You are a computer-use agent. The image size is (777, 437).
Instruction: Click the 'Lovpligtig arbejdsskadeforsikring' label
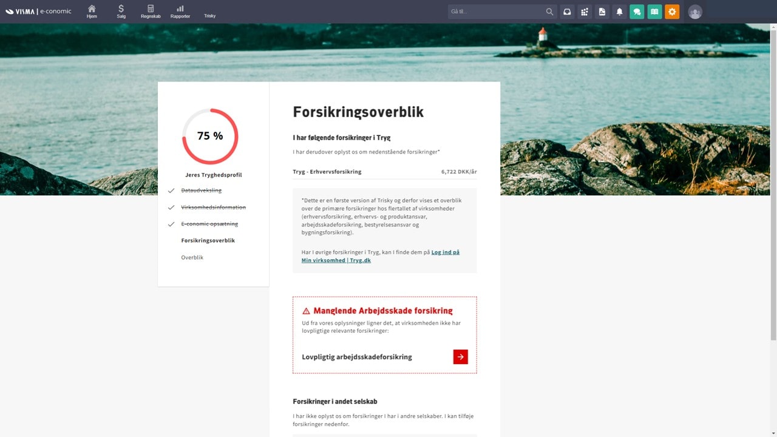pyautogui.click(x=357, y=357)
